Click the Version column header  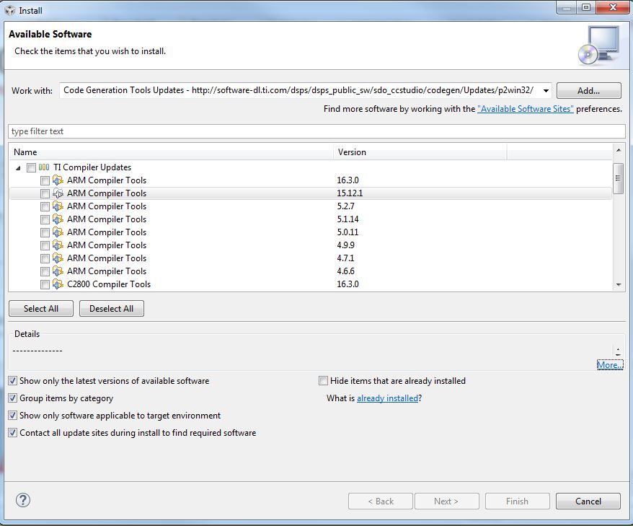coord(420,152)
